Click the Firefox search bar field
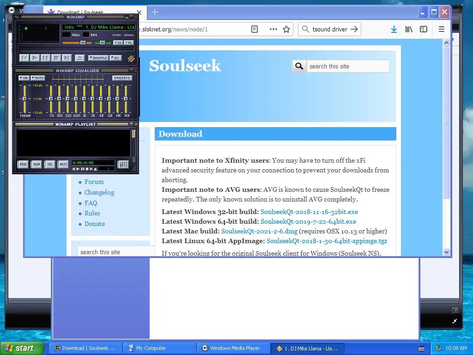Viewport: 473px width, 355px height. coord(330,29)
